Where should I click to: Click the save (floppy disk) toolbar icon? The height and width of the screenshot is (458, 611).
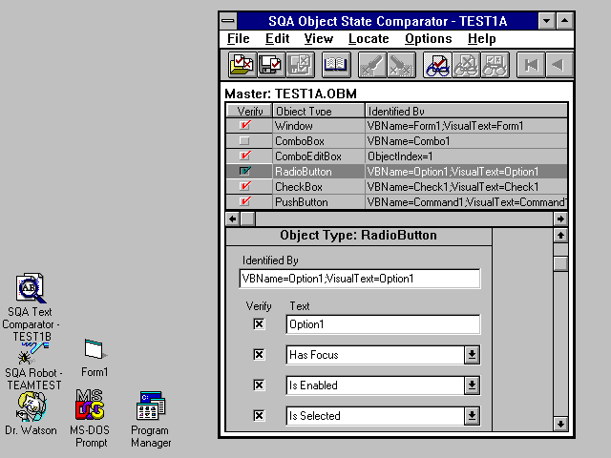coord(270,65)
